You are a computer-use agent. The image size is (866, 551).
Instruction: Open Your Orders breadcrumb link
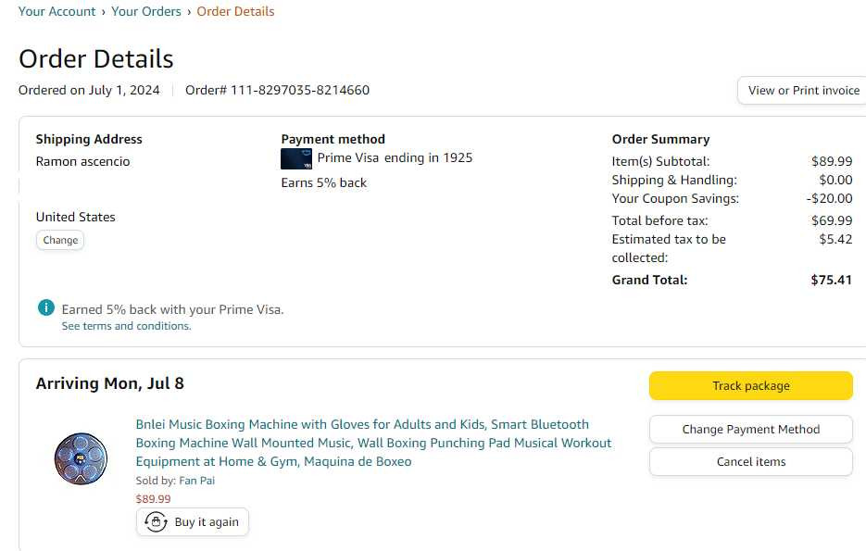pos(146,11)
